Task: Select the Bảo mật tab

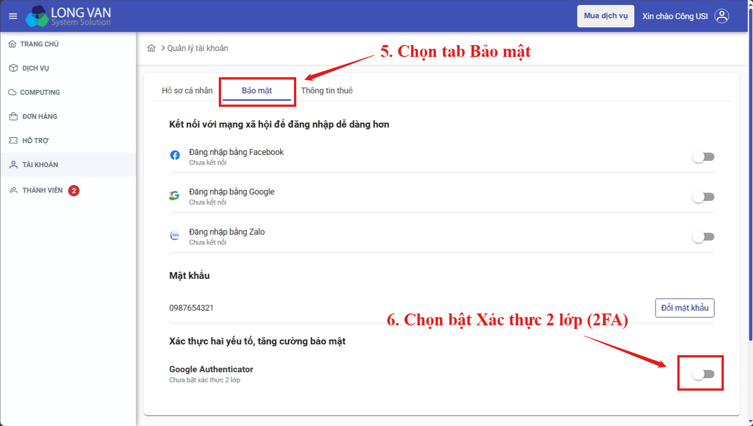Action: [257, 90]
